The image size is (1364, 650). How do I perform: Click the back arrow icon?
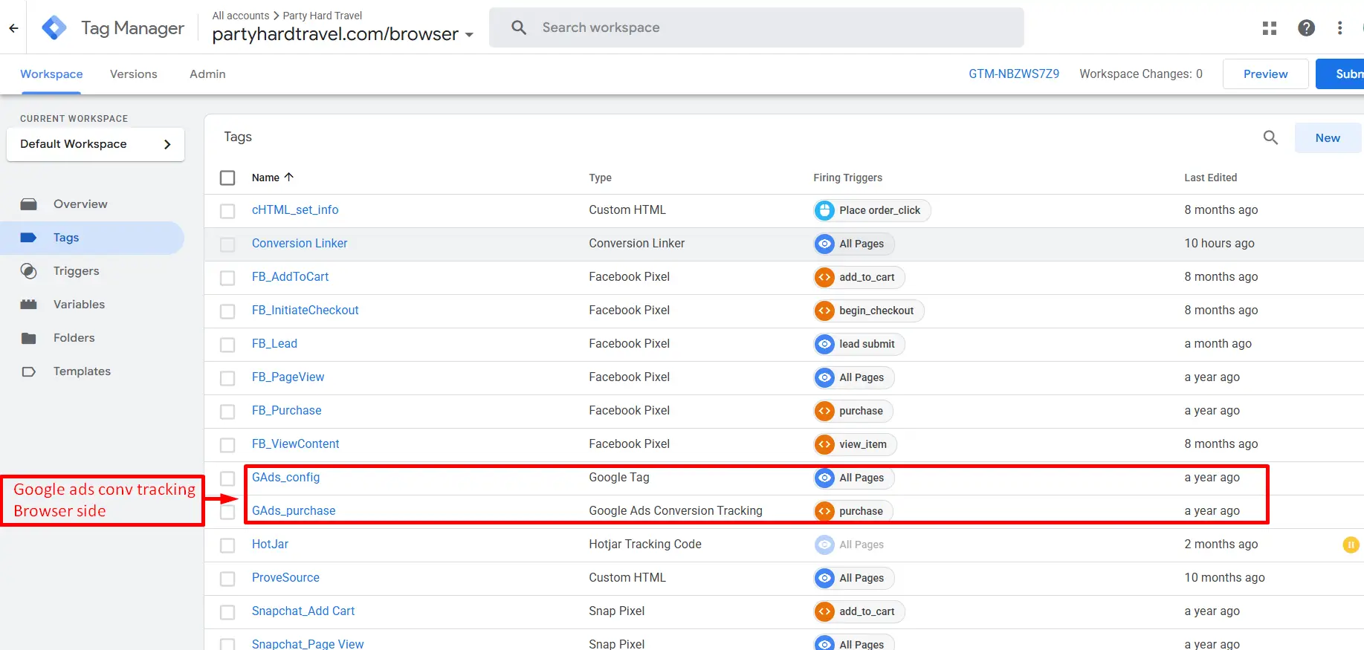[13, 28]
